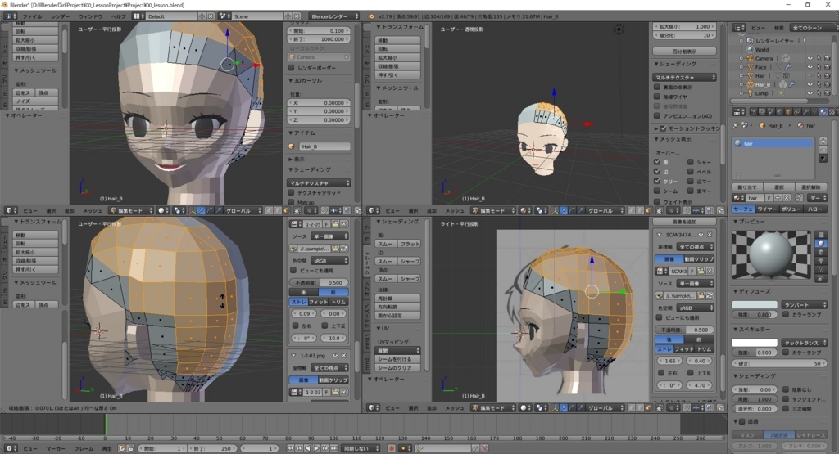
Task: Toggle Lamp visibility eye in outliner
Action: (x=810, y=93)
